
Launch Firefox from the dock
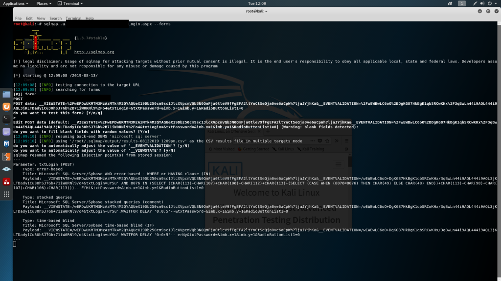(x=6, y=107)
